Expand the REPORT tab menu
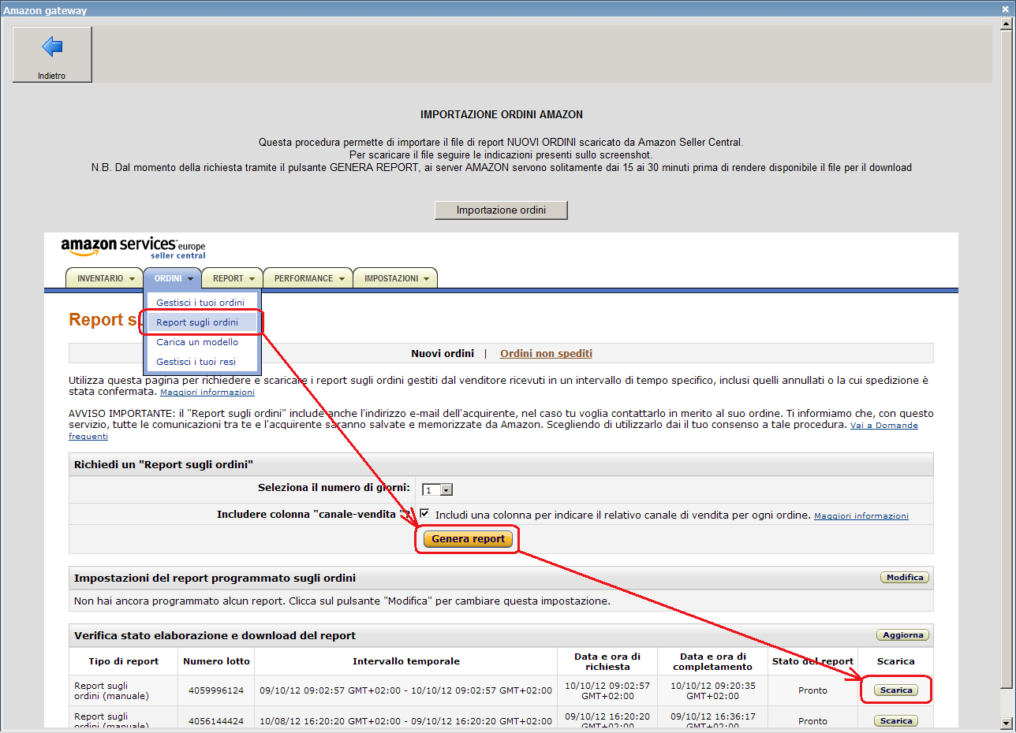Viewport: 1016px width, 733px height. [233, 278]
